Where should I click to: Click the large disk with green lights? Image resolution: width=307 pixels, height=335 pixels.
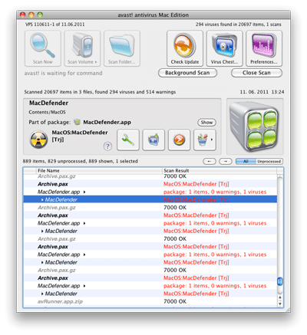pyautogui.click(x=254, y=126)
